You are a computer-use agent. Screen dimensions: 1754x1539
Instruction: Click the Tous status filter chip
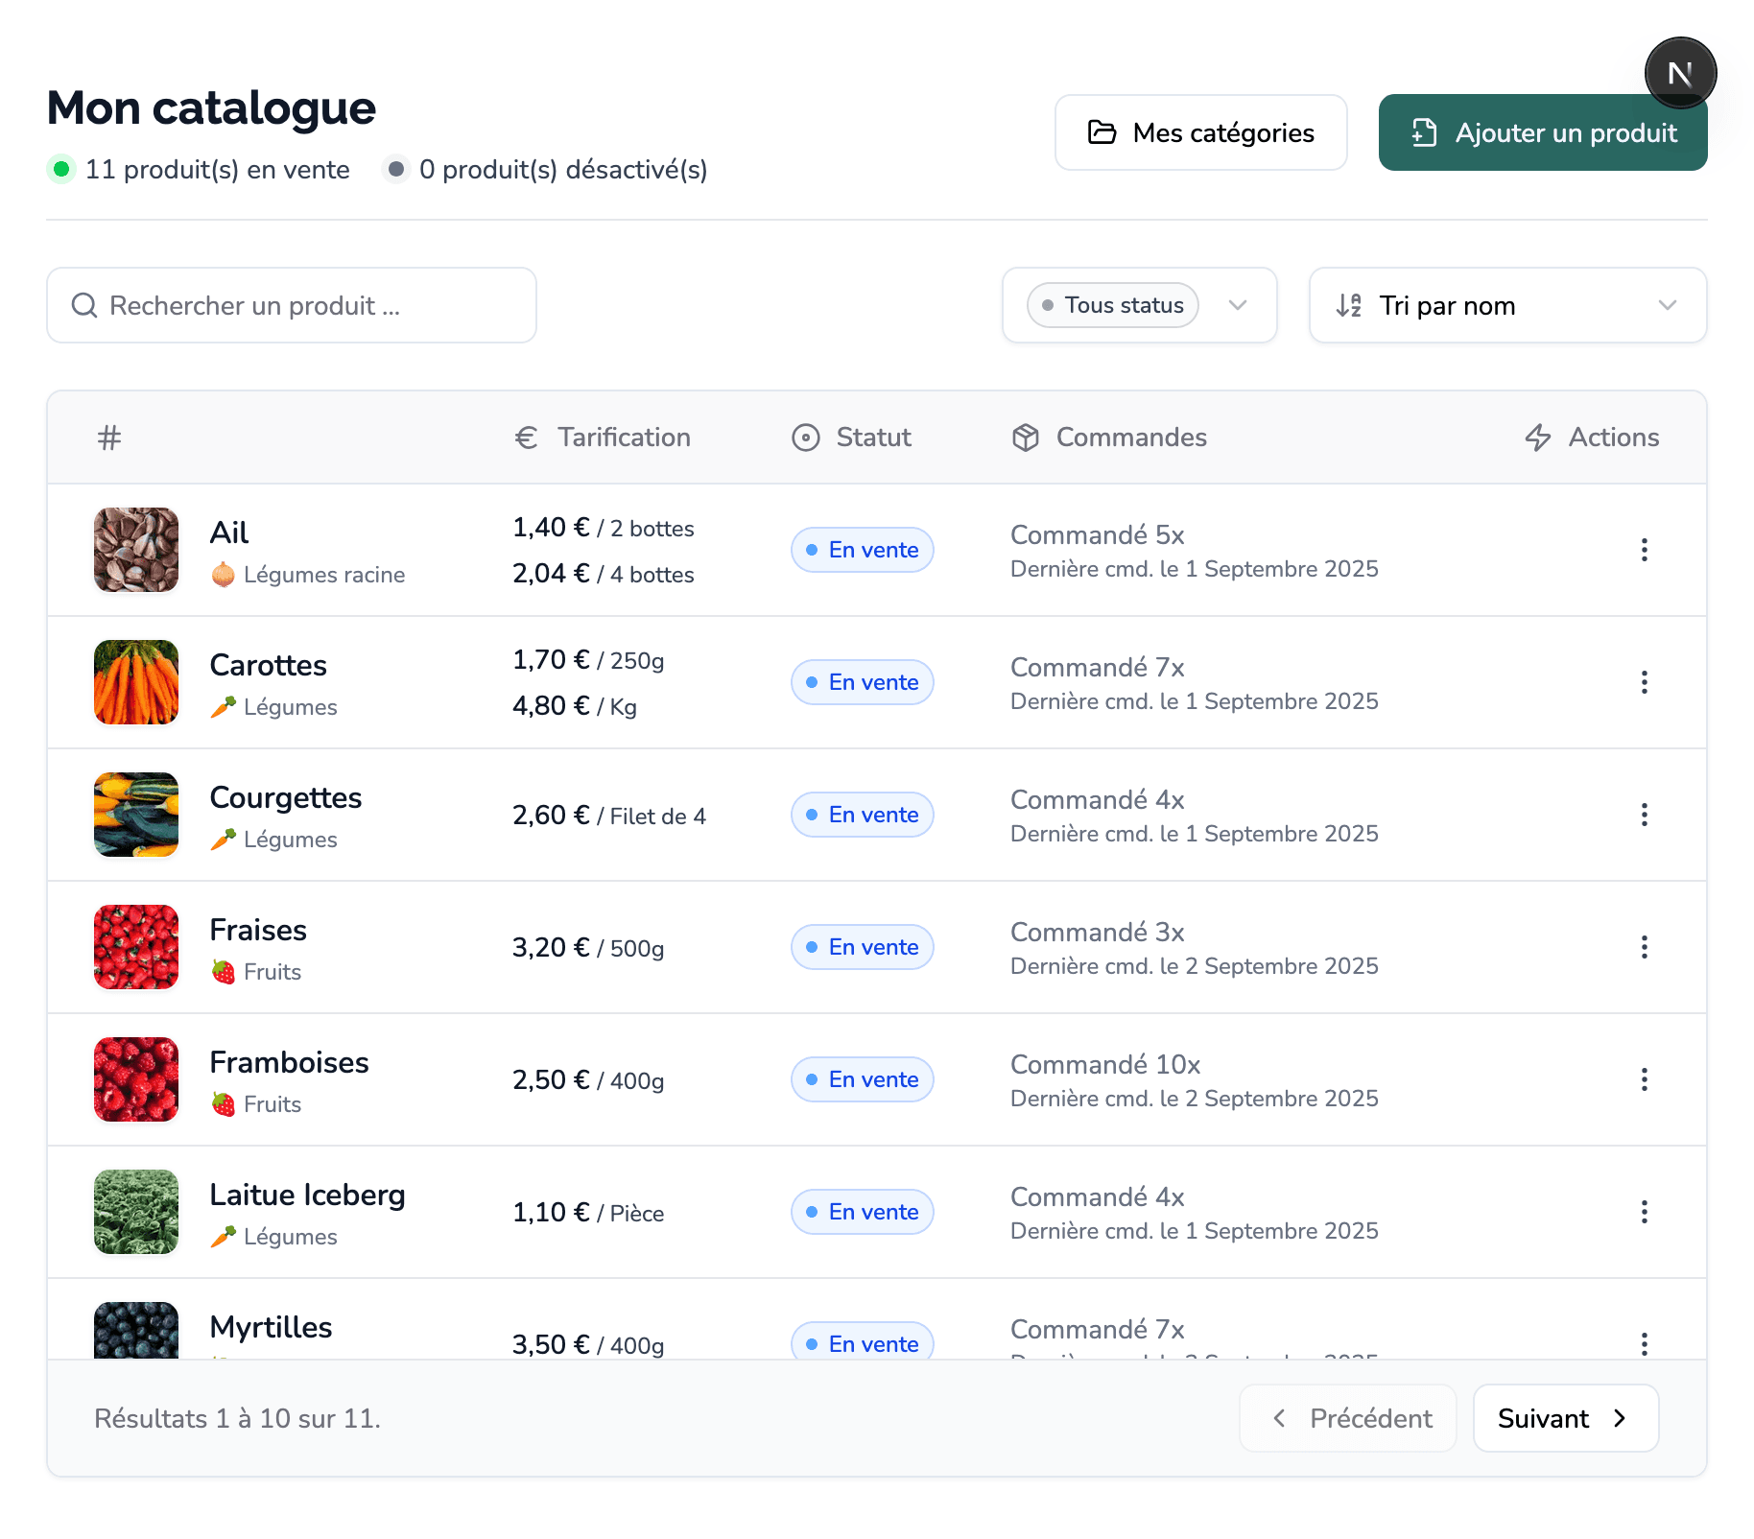1112,305
